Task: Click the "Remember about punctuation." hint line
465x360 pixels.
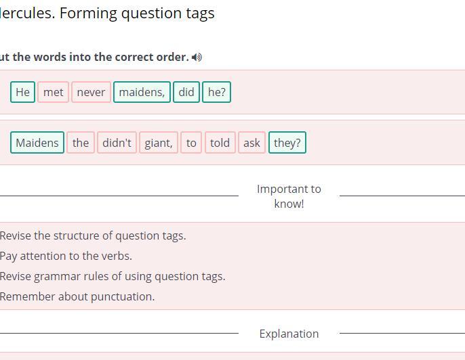Action: [77, 296]
